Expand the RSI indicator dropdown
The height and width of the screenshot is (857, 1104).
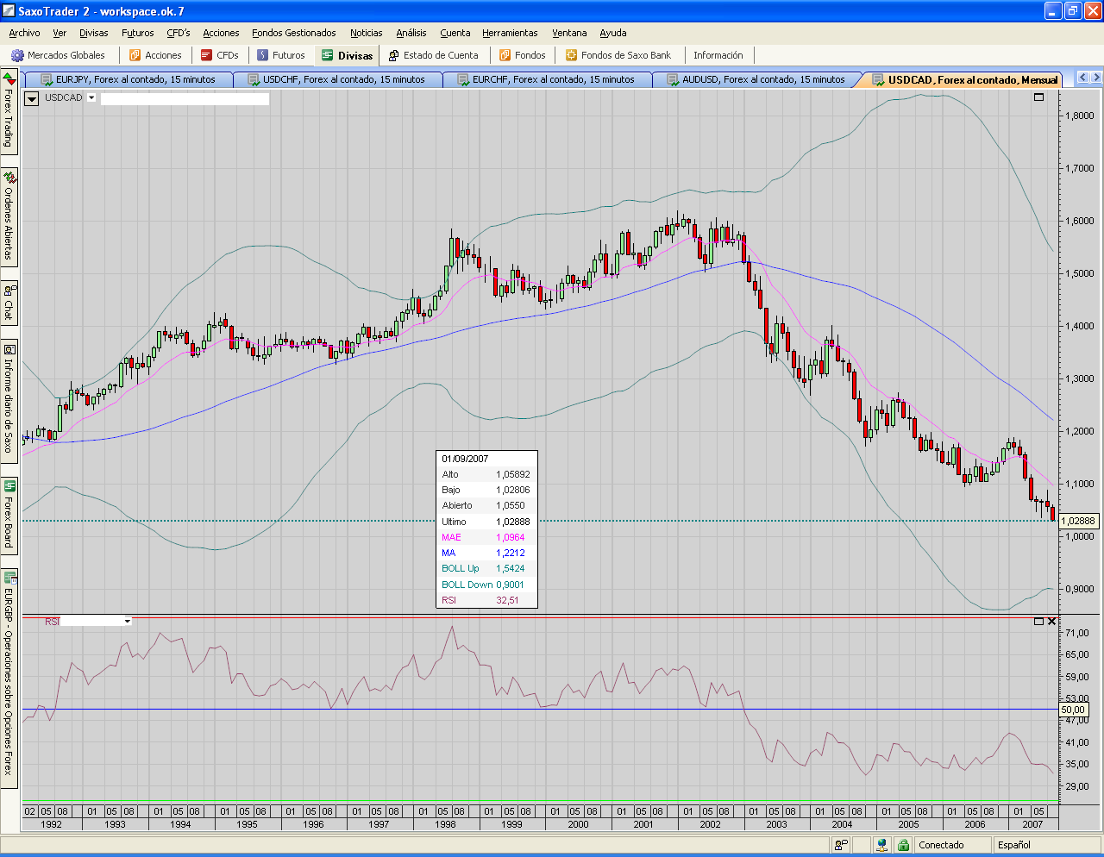click(128, 622)
